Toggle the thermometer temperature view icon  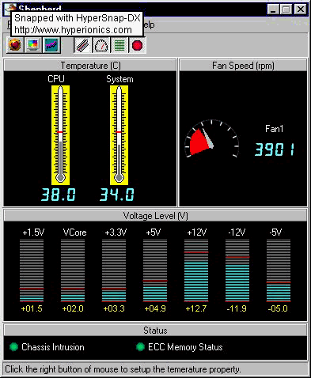pos(83,45)
